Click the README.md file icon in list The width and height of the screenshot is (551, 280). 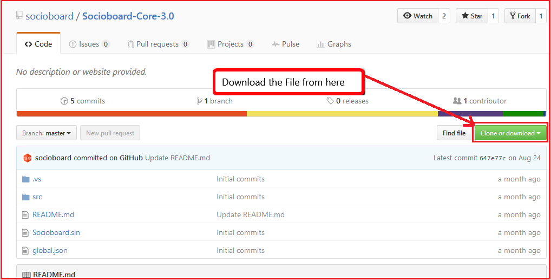coord(25,215)
